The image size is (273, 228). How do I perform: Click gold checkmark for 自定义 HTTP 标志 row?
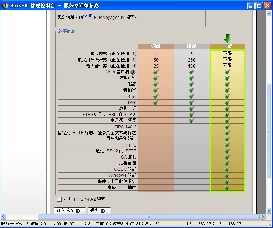click(x=227, y=133)
